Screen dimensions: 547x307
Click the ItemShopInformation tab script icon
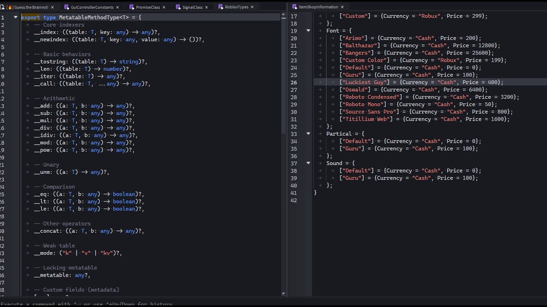[294, 7]
